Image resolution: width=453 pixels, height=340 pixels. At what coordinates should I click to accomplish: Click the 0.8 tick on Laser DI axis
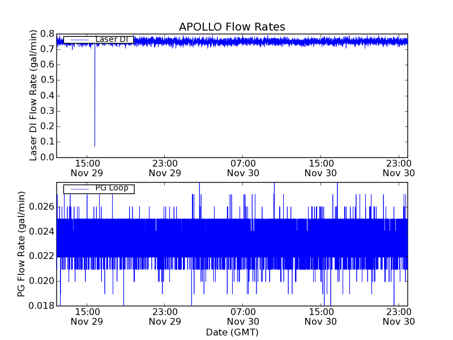(48, 34)
